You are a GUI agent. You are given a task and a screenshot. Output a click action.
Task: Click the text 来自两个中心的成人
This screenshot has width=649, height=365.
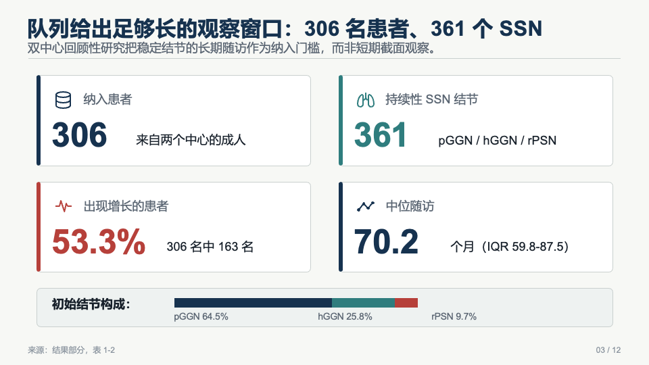pos(191,140)
